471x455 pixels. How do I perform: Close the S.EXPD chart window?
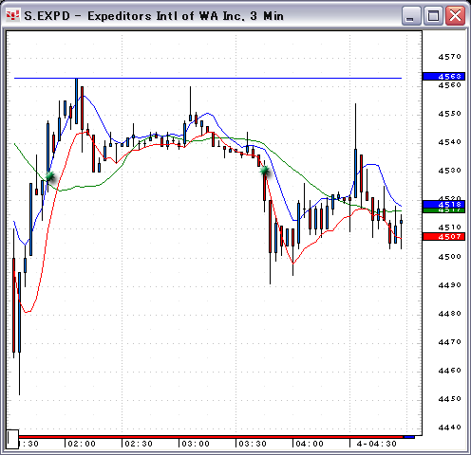tap(455, 15)
